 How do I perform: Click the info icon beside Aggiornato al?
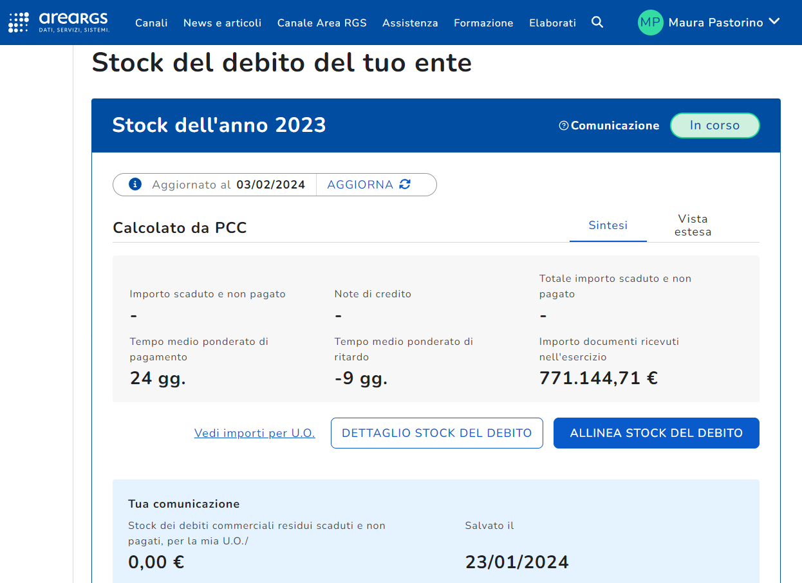point(135,185)
